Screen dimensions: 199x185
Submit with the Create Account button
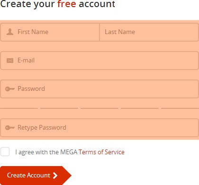coord(36,176)
